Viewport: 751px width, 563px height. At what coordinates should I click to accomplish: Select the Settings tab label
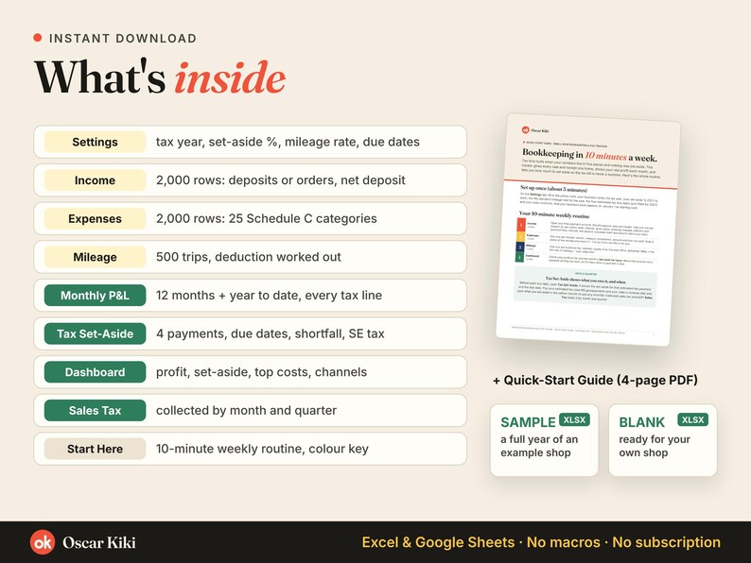[x=95, y=142]
